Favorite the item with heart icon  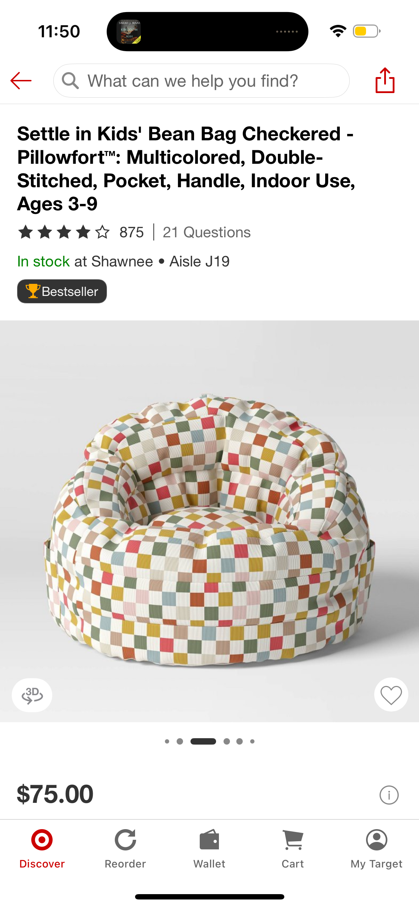pos(391,694)
